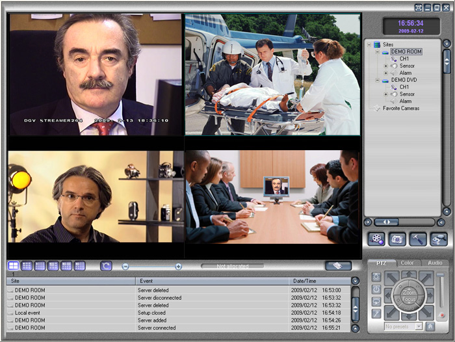This screenshot has width=455, height=342.
Task: Click the minus zoom-out button on the slider
Action: tap(125, 266)
